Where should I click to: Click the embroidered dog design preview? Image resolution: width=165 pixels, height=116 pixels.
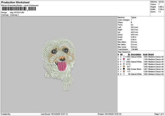[59, 64]
